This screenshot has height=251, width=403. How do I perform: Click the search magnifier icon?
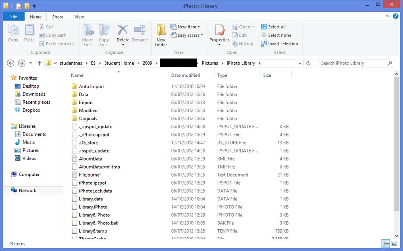tap(390, 63)
